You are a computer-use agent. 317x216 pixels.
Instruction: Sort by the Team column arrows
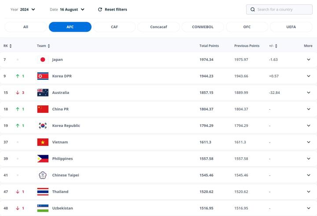(49, 46)
